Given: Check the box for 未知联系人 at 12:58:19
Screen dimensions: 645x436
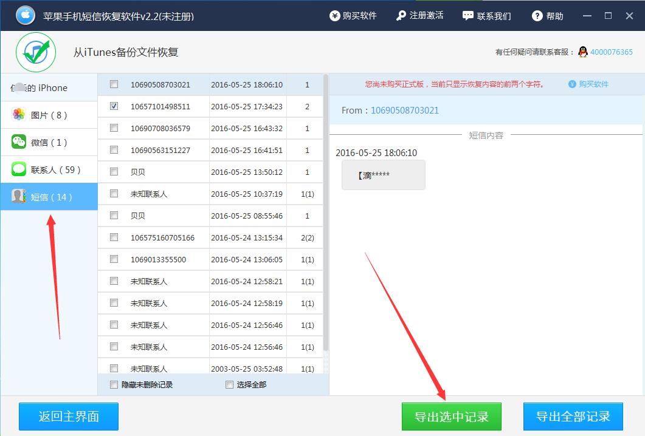Looking at the screenshot, I should (114, 303).
